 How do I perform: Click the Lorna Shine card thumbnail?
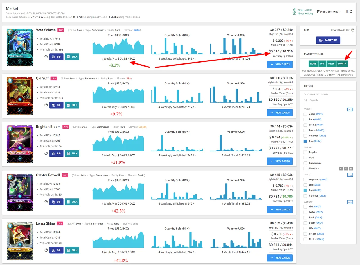[x=19, y=241]
